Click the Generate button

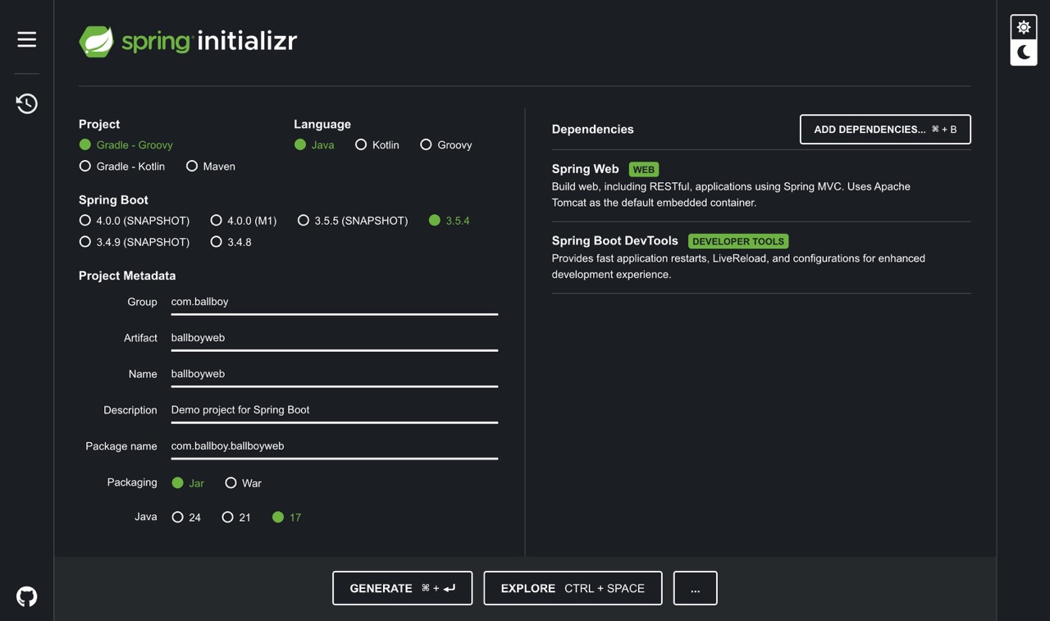[402, 588]
